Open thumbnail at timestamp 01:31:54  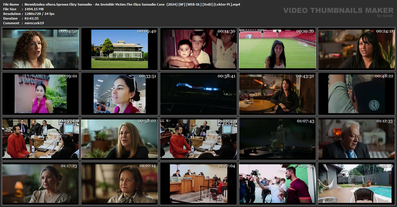click(277, 184)
